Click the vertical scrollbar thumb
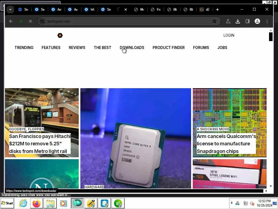This screenshot has width=278, height=209. click(x=271, y=37)
